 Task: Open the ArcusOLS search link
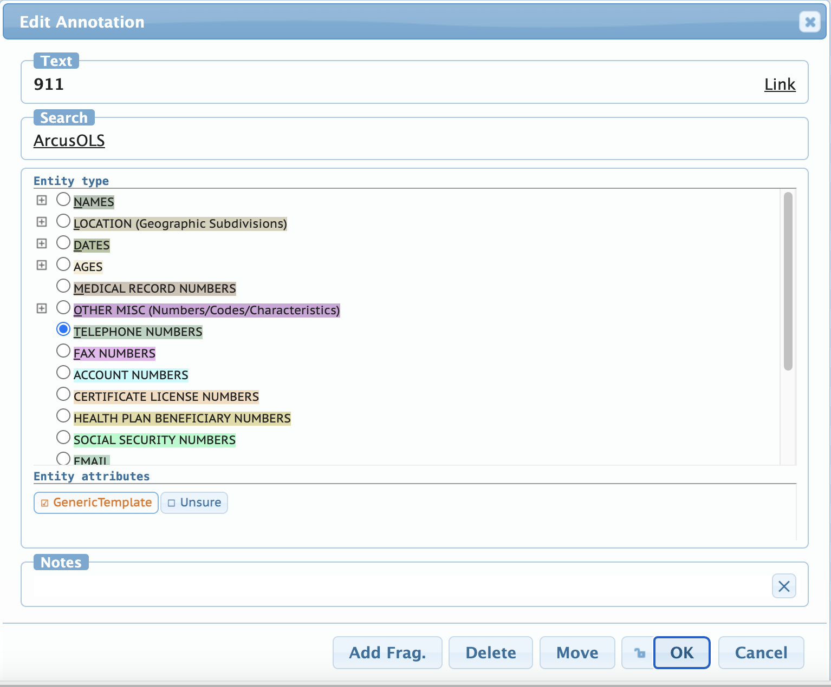(69, 141)
